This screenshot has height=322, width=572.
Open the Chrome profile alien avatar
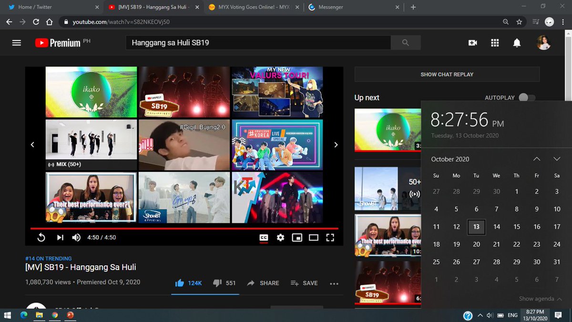(550, 22)
